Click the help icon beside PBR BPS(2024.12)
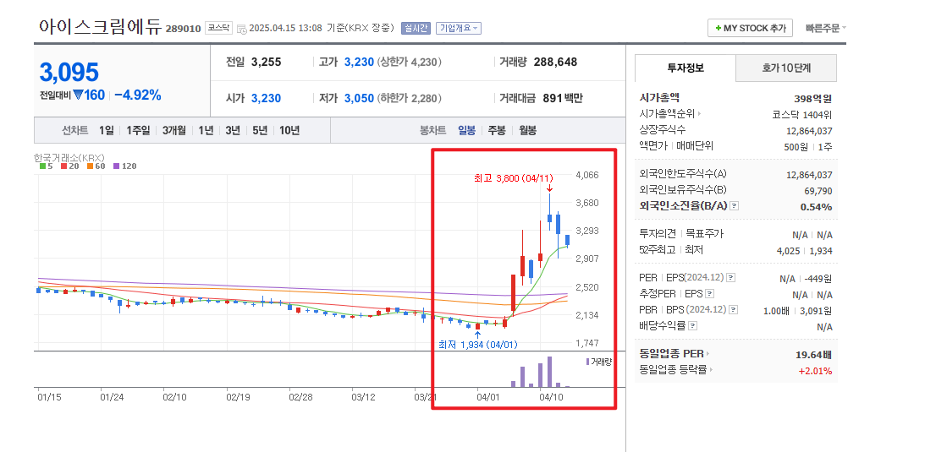This screenshot has height=452, width=936. coord(734,310)
